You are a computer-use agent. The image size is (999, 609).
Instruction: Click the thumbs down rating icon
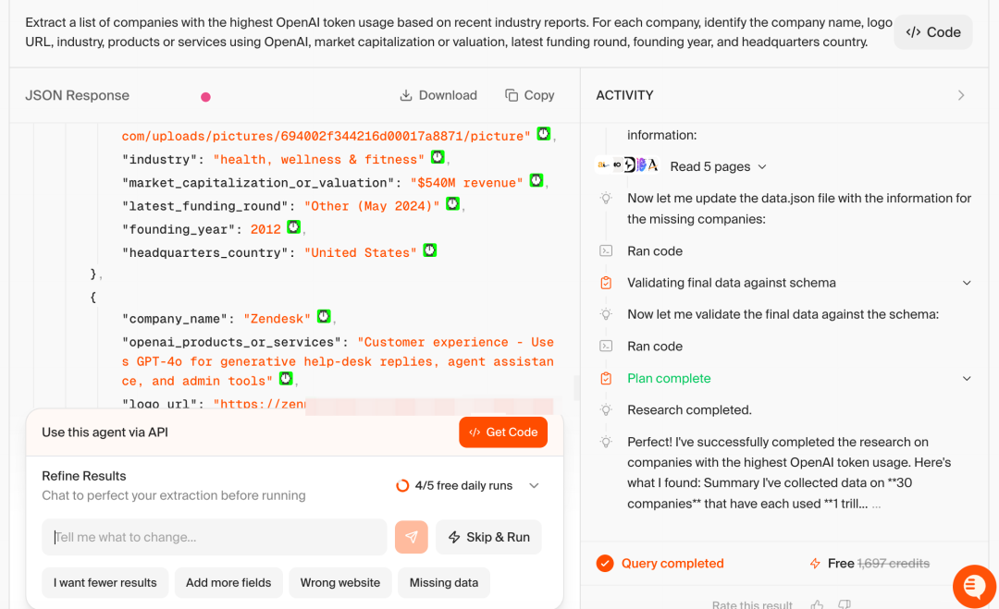[x=845, y=603]
